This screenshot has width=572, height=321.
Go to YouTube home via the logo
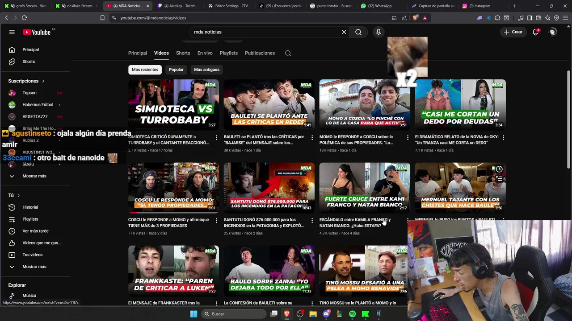(x=37, y=32)
